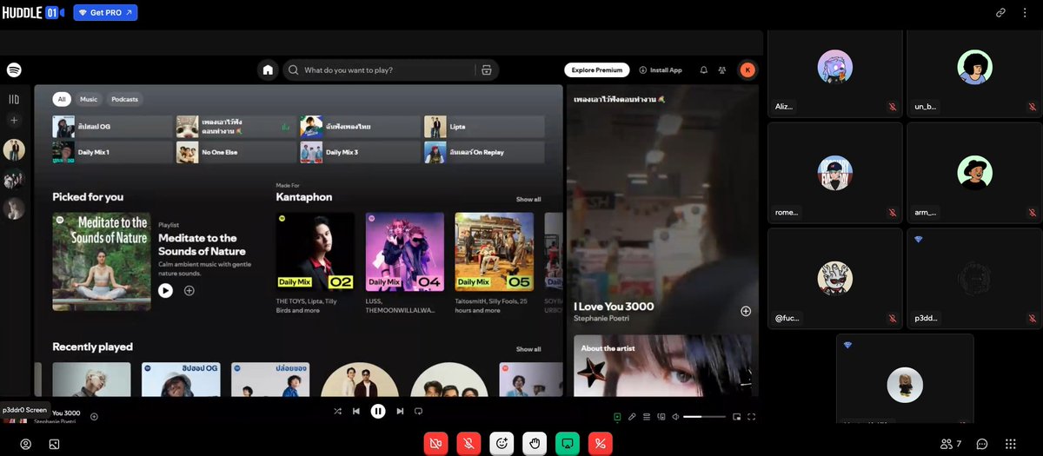Screen dimensions: 1043x456
Task: Open the grid apps icon at bottom right
Action: click(x=1011, y=444)
